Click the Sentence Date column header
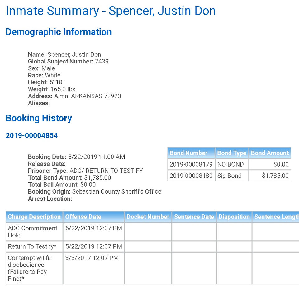 pyautogui.click(x=194, y=217)
